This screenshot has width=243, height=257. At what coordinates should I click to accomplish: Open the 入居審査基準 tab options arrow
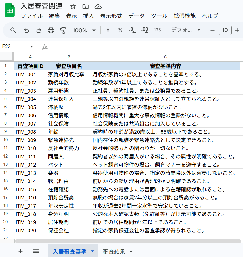pos(92,251)
